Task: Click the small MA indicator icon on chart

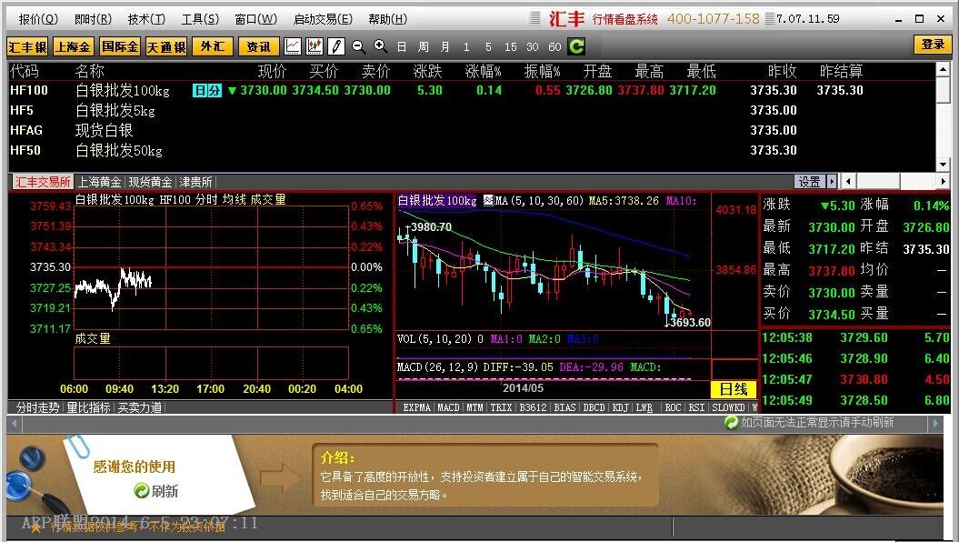Action: point(488,201)
